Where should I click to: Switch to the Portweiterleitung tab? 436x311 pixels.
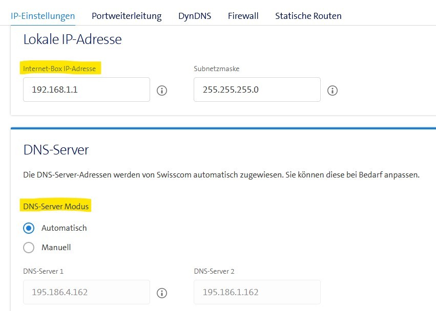click(127, 16)
